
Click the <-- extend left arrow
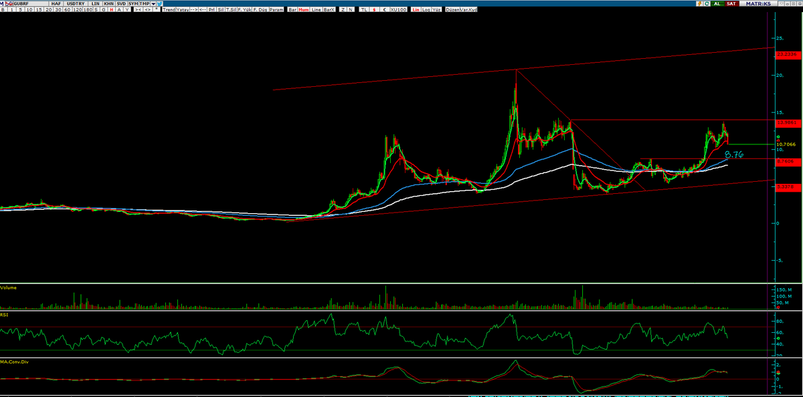[203, 10]
